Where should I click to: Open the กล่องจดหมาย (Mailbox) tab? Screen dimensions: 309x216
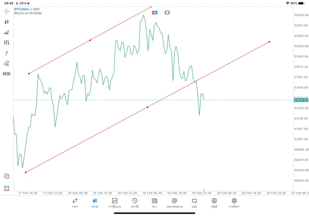(x=174, y=202)
